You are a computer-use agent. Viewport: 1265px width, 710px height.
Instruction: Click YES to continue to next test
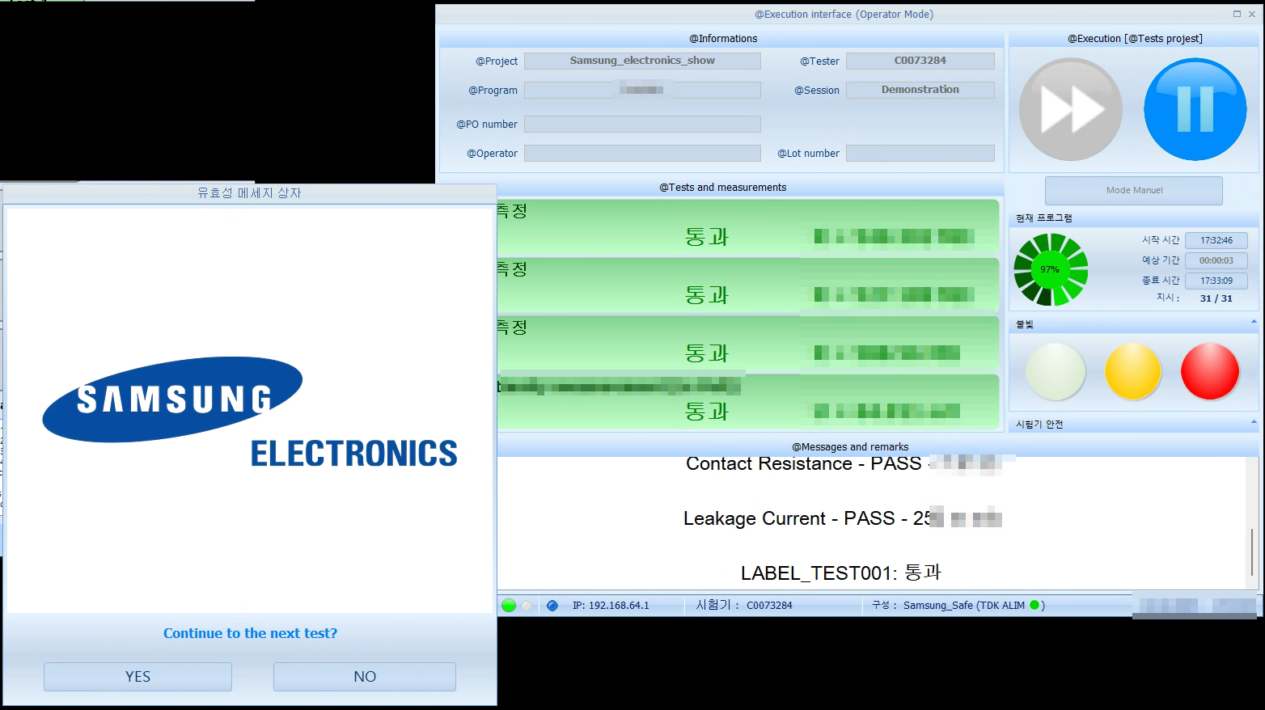(137, 677)
